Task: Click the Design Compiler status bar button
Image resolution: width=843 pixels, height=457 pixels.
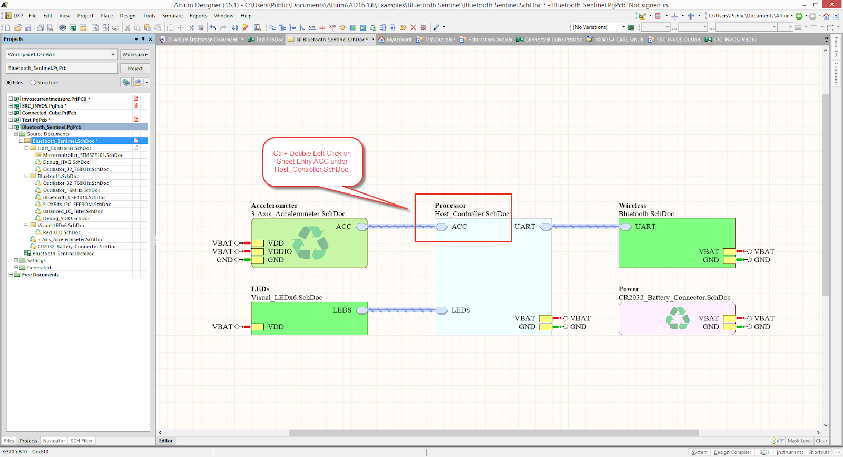Action: click(x=732, y=452)
